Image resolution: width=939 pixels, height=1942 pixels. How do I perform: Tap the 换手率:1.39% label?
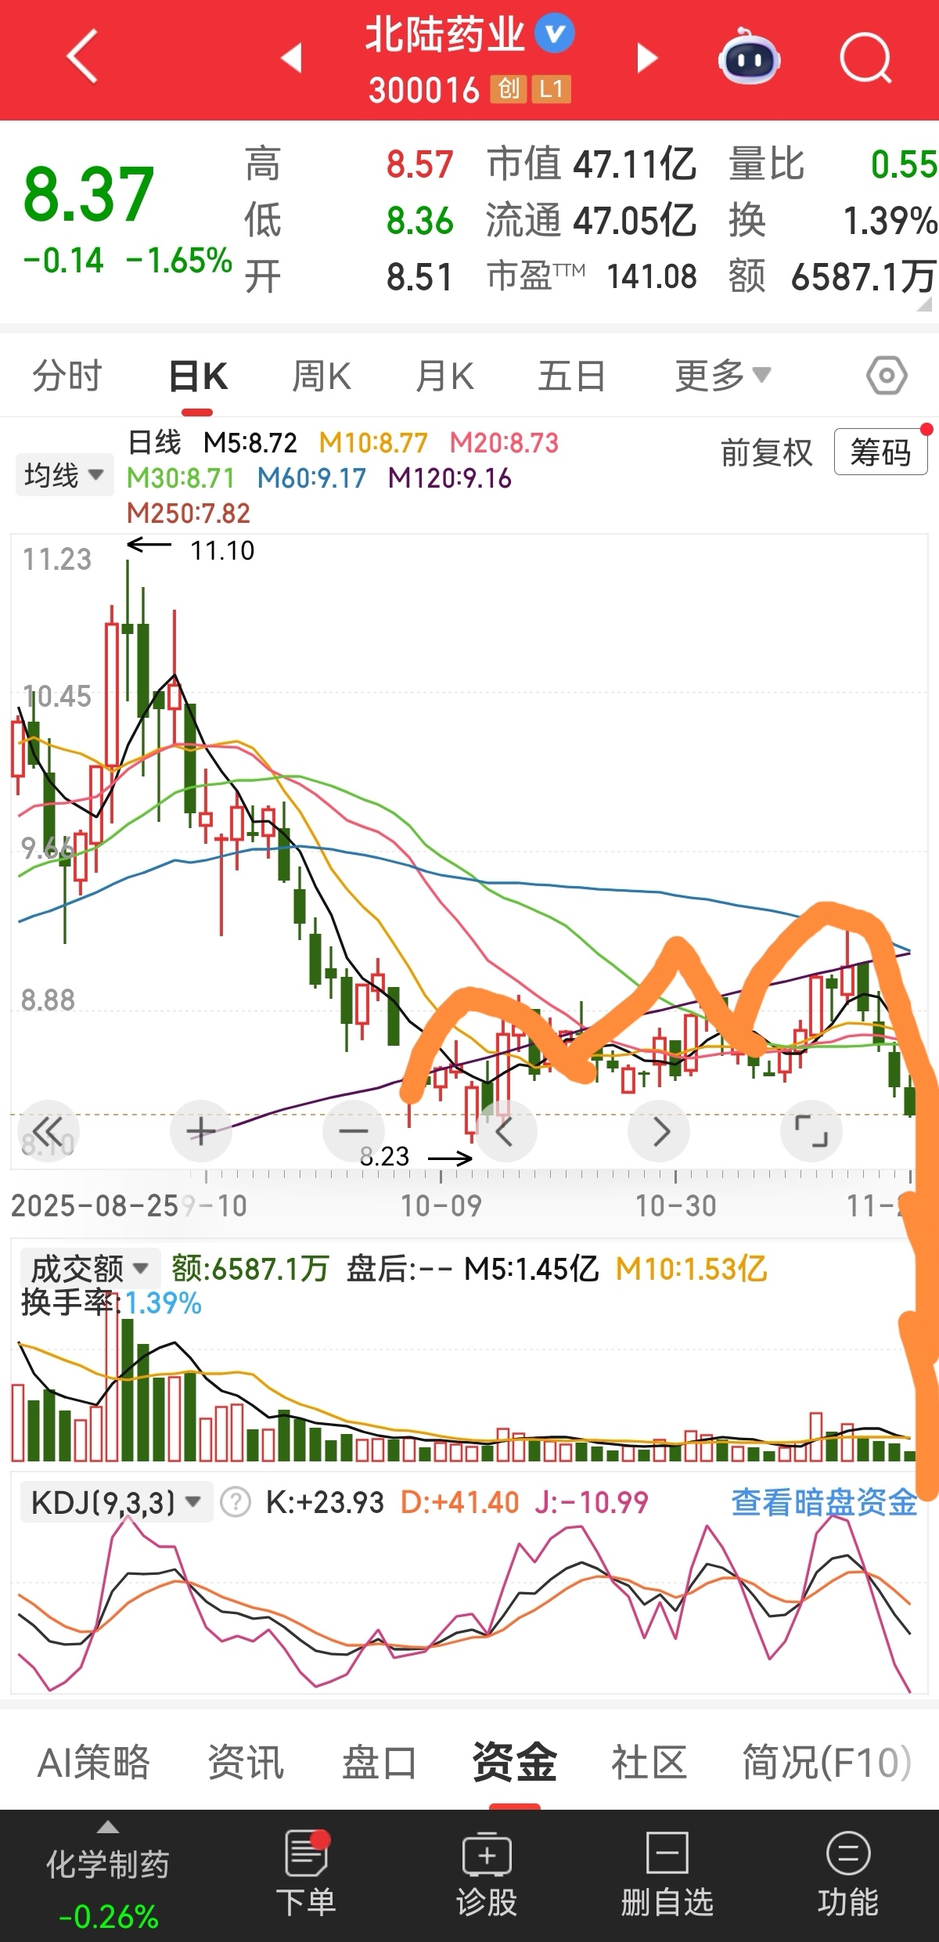[x=111, y=1302]
